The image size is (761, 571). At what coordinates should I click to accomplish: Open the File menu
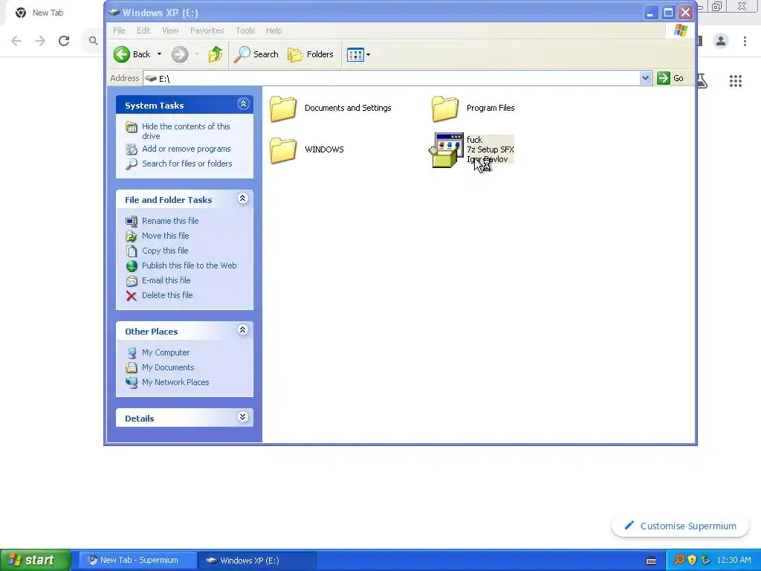click(119, 30)
